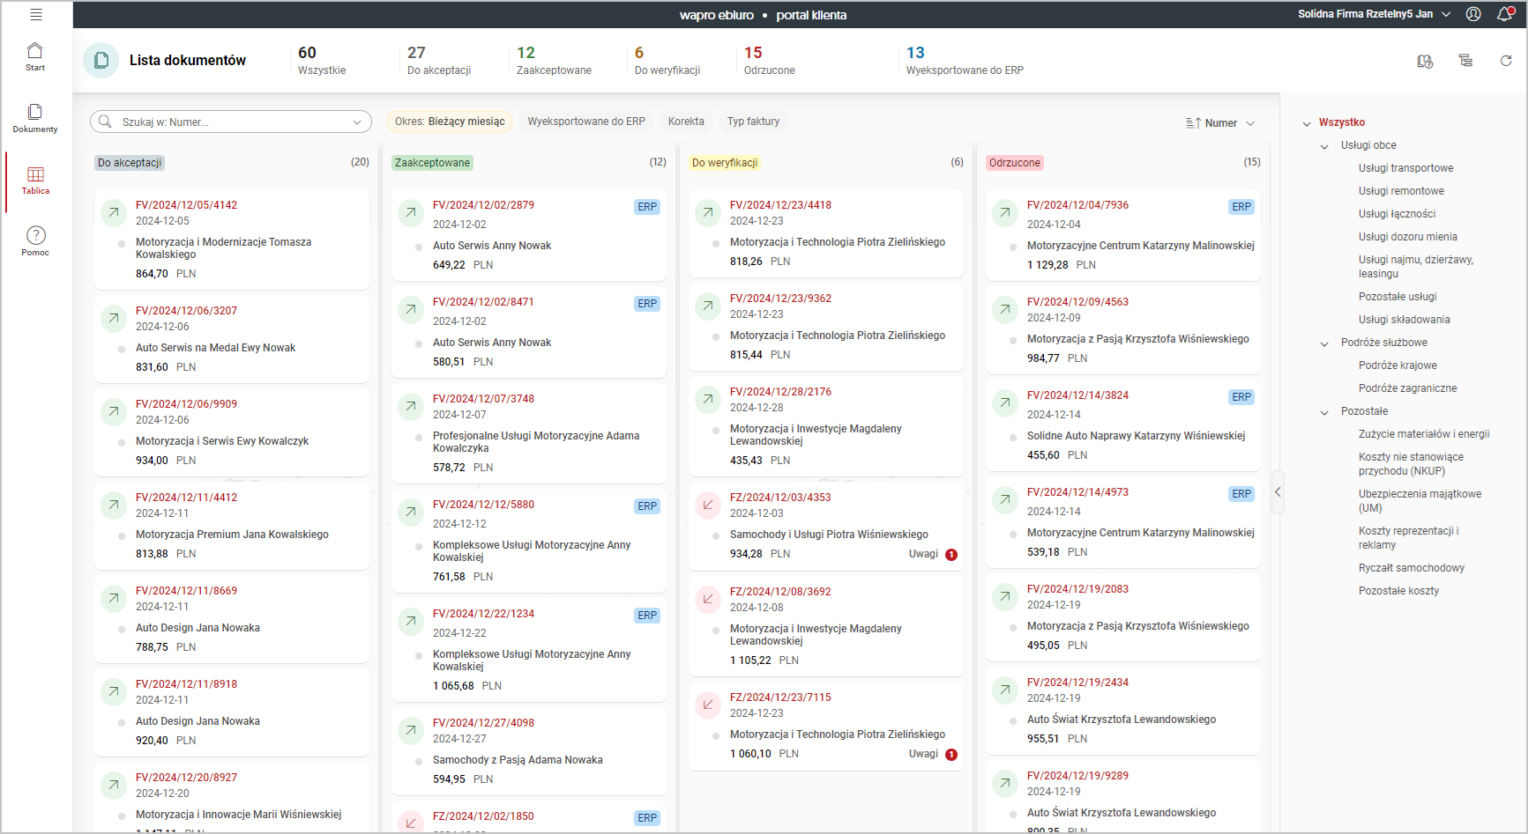Click the sort order icon beside Numer
Image resolution: width=1528 pixels, height=834 pixels.
point(1193,123)
